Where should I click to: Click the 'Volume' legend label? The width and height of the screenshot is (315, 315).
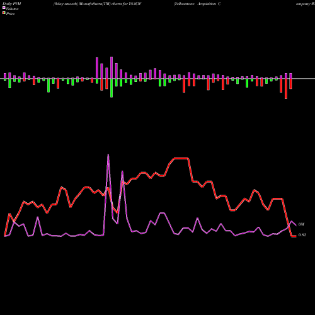tap(12, 9)
